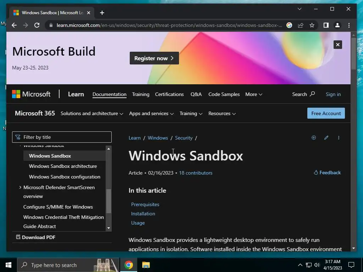The image size is (363, 272).
Task: Edit this article using the pencil icon
Action: [x=326, y=138]
